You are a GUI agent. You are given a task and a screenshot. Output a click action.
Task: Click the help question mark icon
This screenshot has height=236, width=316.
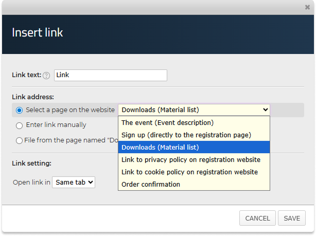tap(46, 76)
